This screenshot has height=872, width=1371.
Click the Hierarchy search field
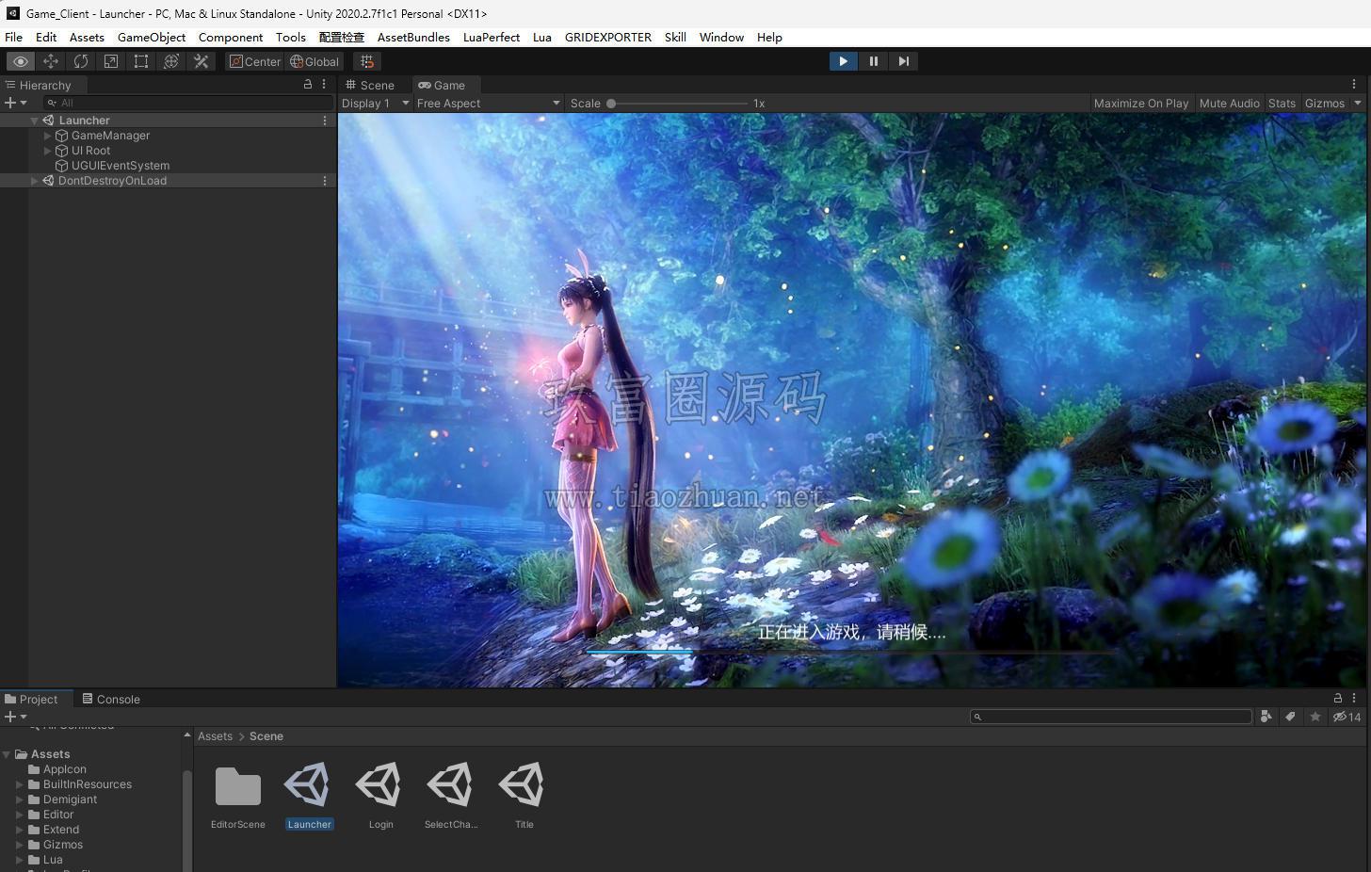[x=187, y=103]
